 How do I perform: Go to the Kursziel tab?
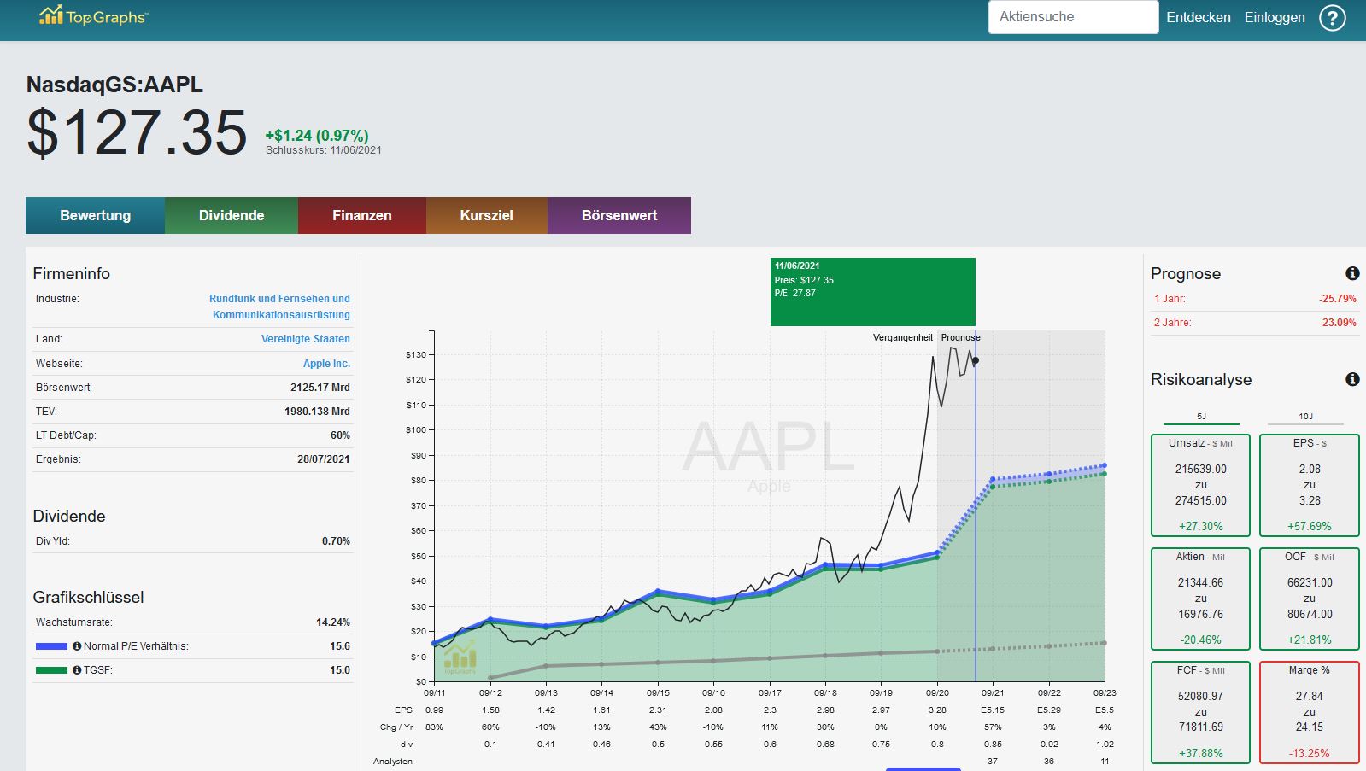pos(487,215)
